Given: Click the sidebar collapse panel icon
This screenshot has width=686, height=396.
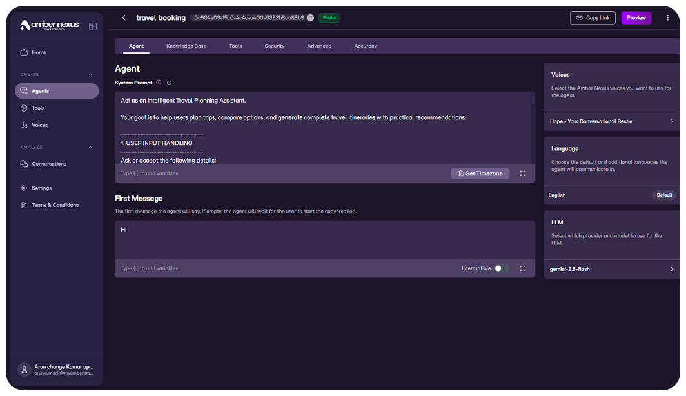Looking at the screenshot, I should (93, 26).
